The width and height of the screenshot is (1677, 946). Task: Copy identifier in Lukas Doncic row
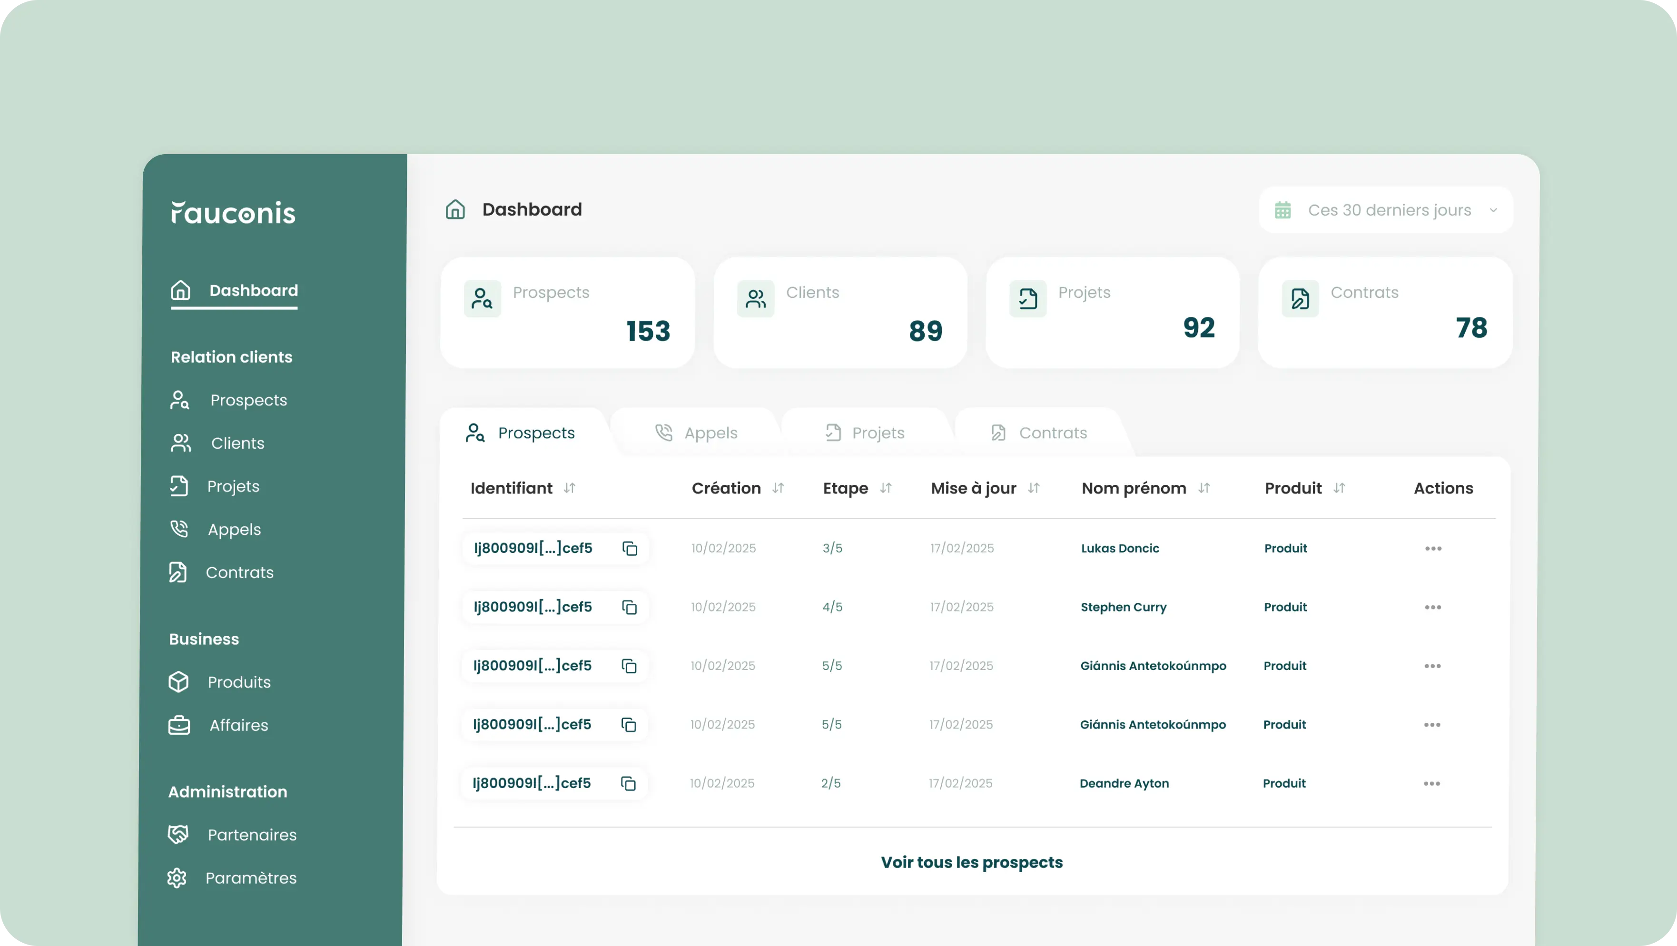629,548
